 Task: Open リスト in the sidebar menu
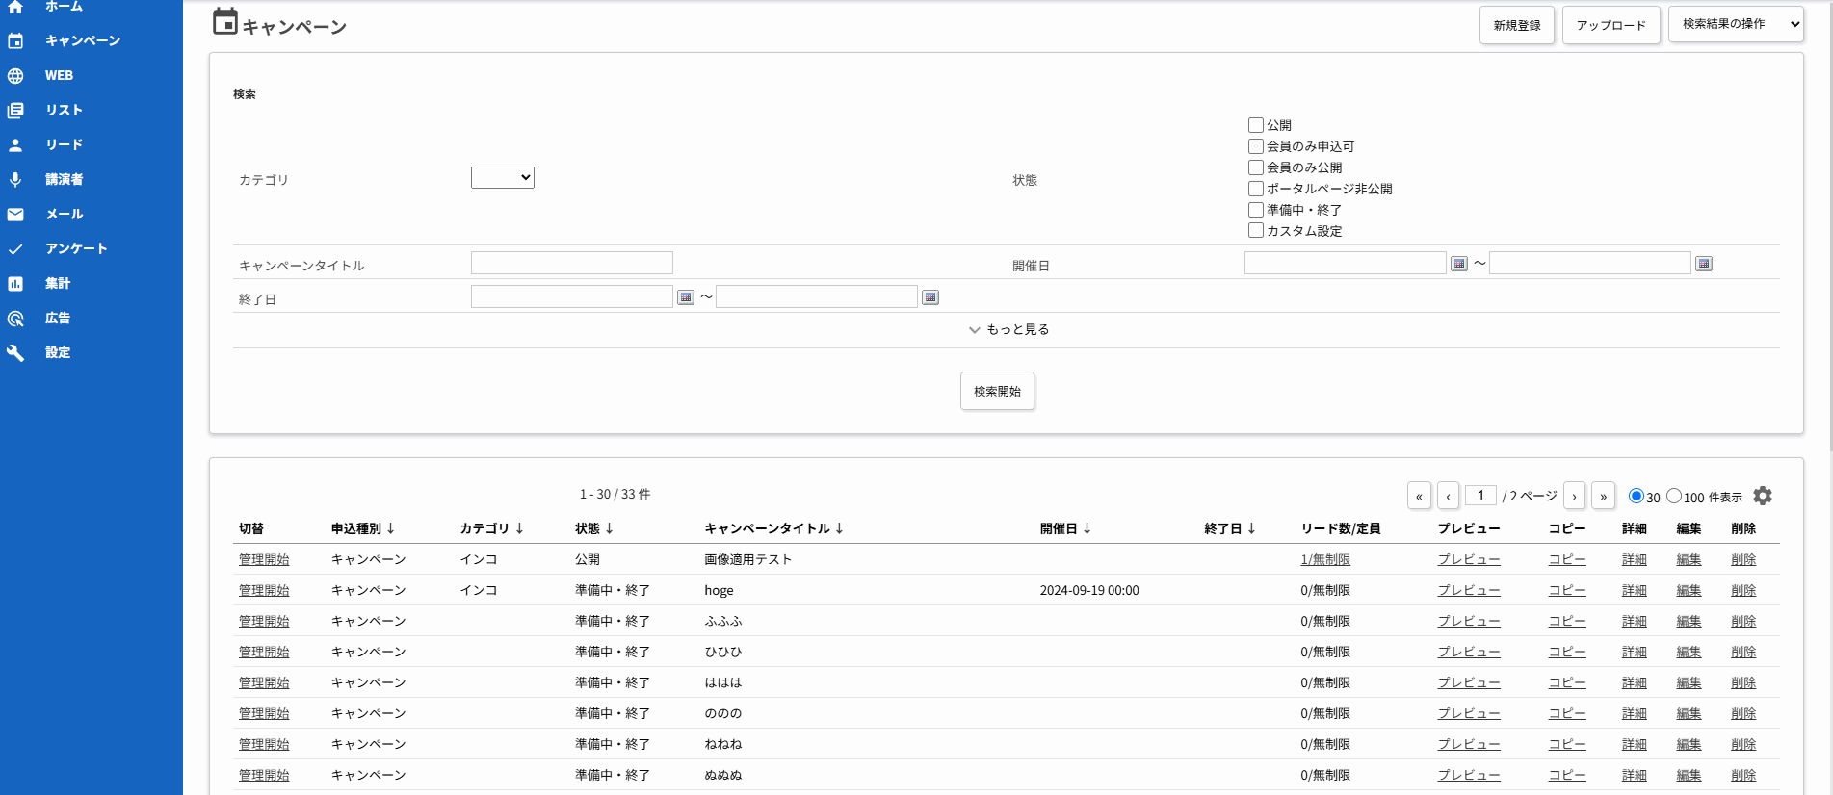64,110
